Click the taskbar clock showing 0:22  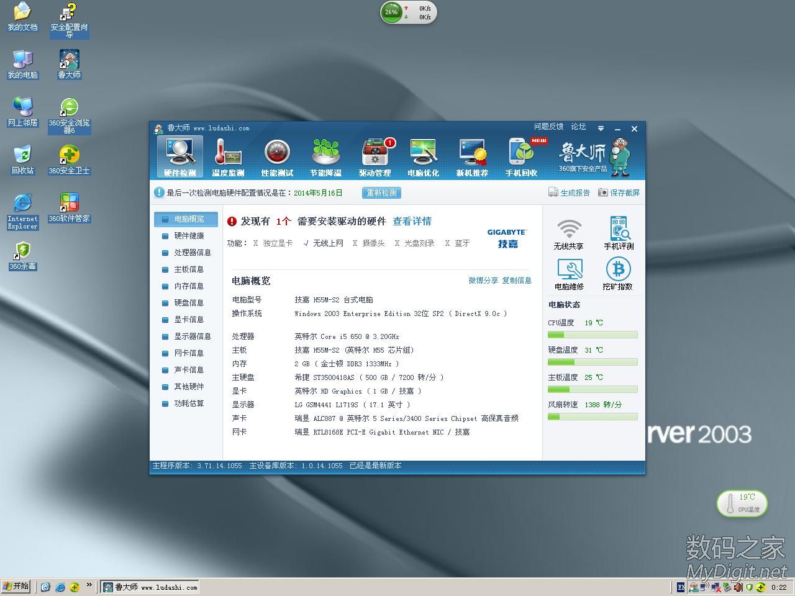779,587
